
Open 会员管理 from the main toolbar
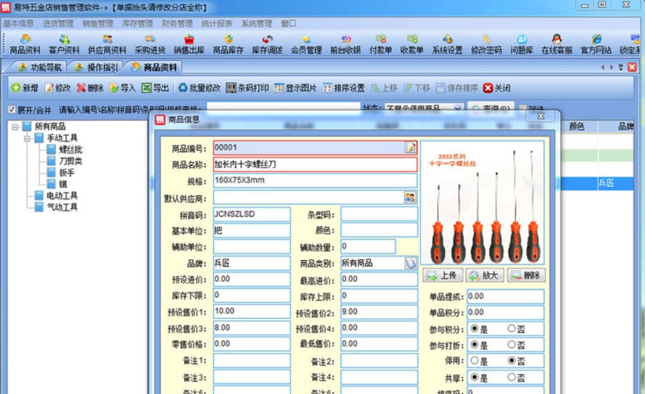click(306, 44)
